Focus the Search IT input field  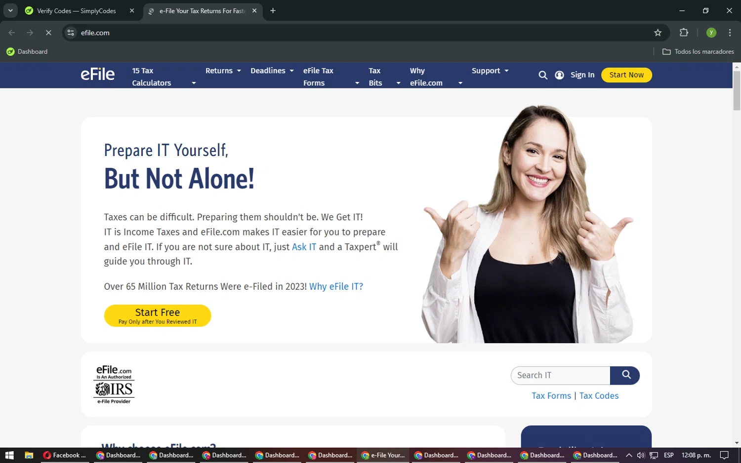coord(561,375)
